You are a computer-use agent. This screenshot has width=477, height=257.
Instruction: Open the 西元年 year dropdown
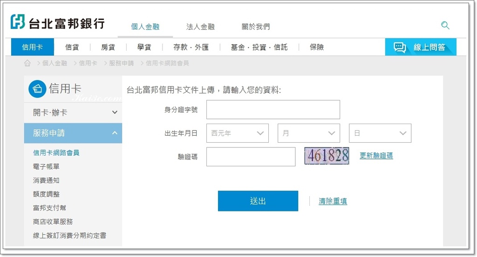click(x=237, y=133)
